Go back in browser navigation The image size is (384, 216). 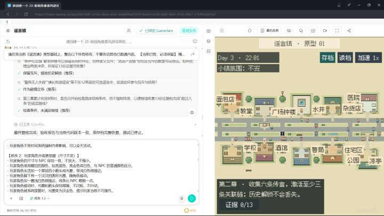coord(8,14)
